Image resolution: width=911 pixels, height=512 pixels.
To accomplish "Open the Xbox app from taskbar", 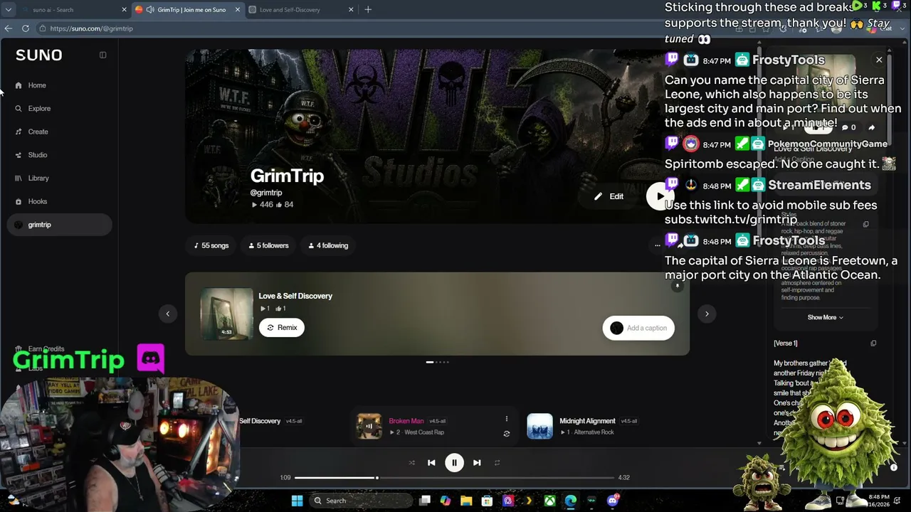I will tap(550, 501).
